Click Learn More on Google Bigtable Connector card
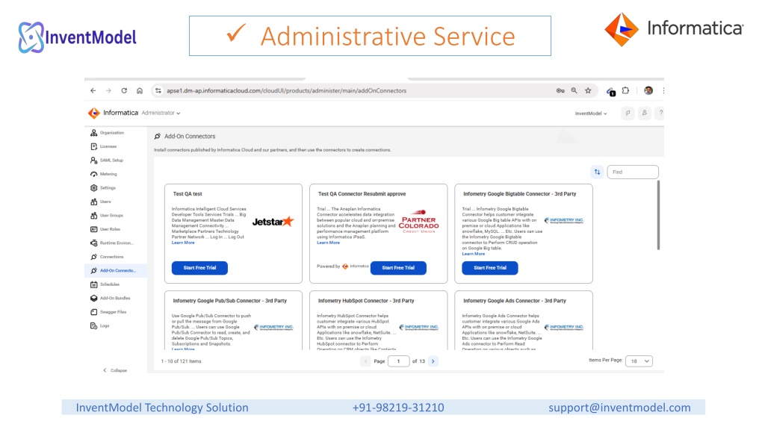Screen dimensions: 765x430 (x=473, y=254)
